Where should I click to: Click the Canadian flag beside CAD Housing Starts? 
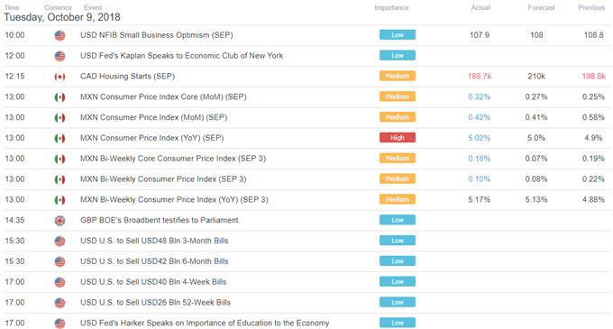[x=59, y=77]
